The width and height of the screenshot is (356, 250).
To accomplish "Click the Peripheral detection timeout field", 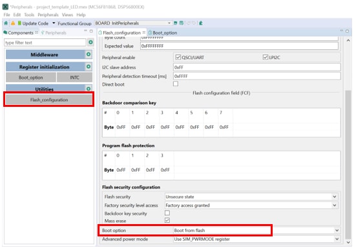I will click(x=257, y=76).
